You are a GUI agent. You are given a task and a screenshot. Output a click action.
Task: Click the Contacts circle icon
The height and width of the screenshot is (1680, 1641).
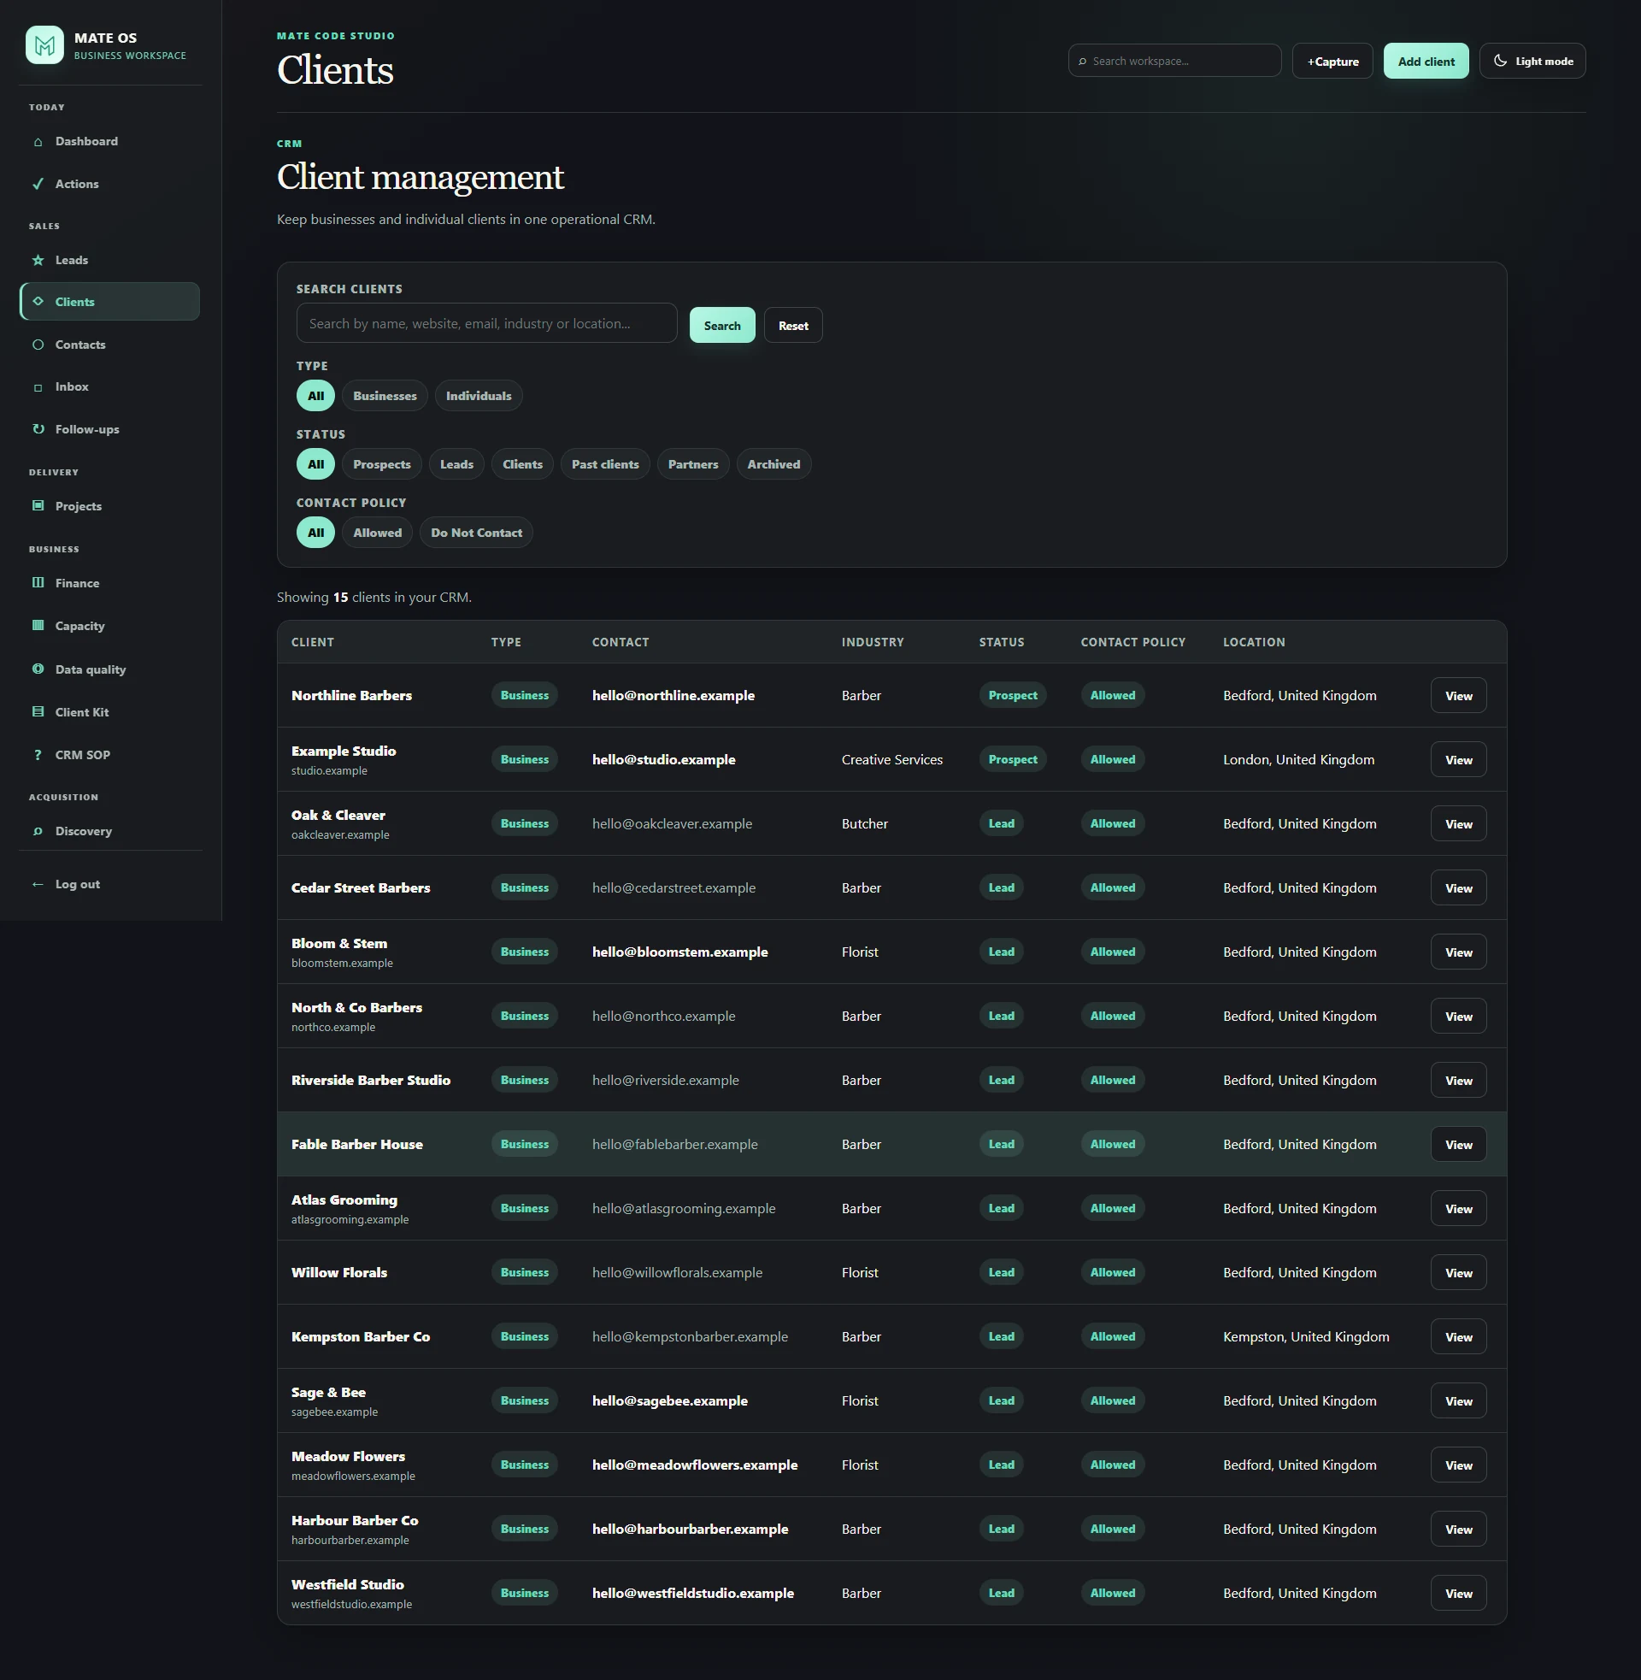point(38,345)
